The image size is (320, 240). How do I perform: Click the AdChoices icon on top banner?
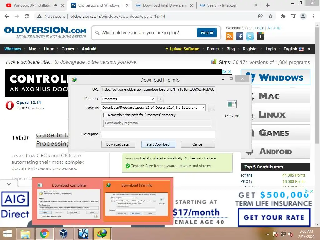(x=224, y=72)
